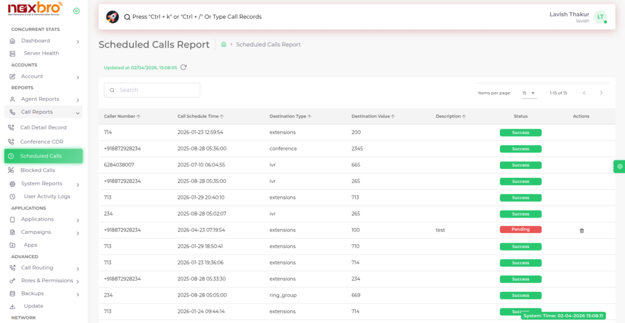Screen dimensions: 625x323
Task: Delete the pending scheduled call with trash icon
Action: (581, 230)
